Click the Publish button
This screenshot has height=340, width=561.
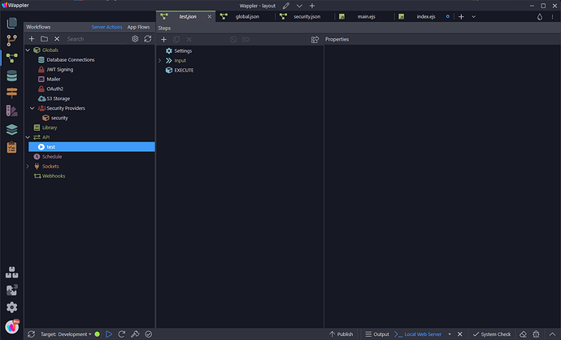[x=341, y=334]
